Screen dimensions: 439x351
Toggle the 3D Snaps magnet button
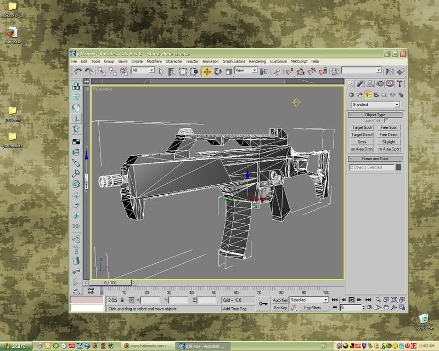click(289, 72)
